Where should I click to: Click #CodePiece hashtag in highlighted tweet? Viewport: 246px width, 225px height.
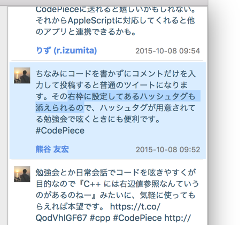pyautogui.click(x=60, y=130)
